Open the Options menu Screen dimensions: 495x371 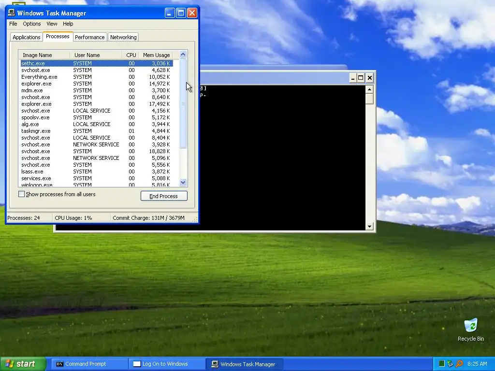coord(31,24)
